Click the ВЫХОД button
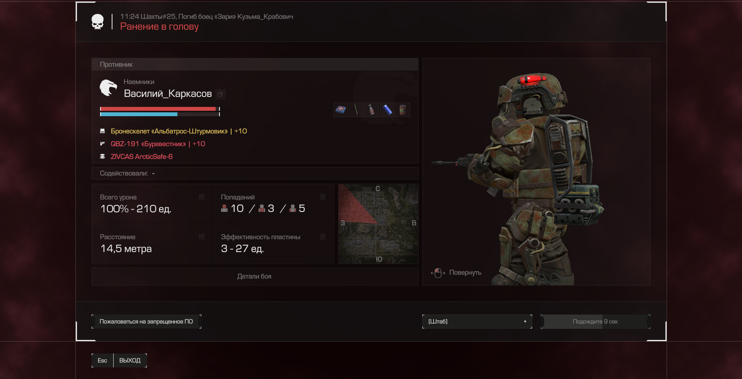 [130, 360]
